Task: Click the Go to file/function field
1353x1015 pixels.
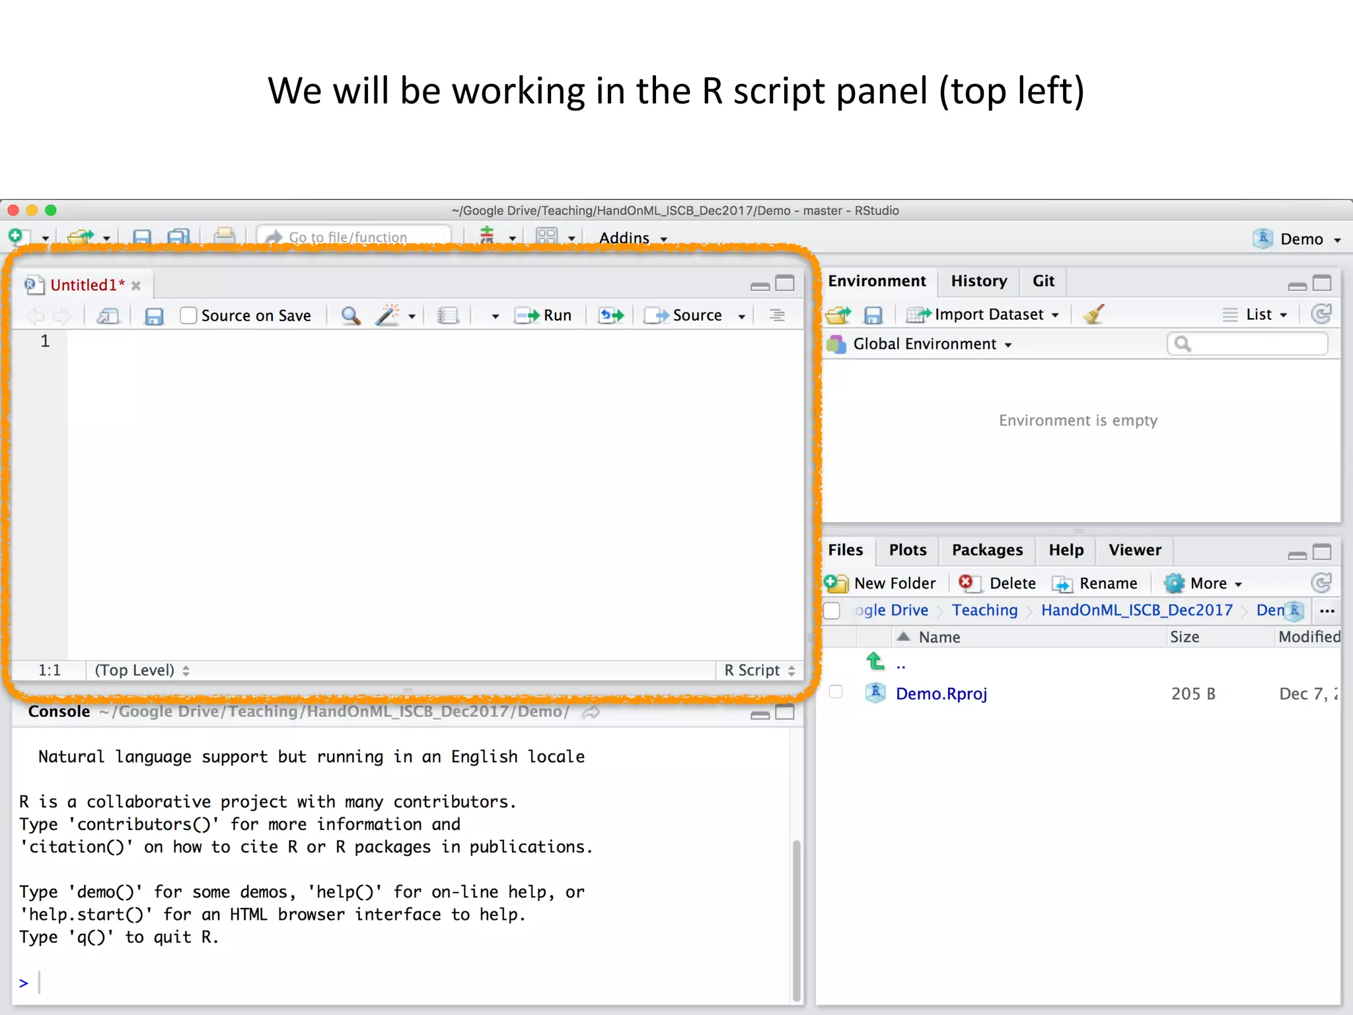Action: (354, 237)
